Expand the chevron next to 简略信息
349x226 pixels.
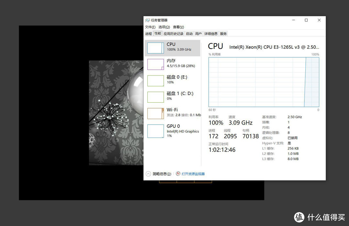(x=149, y=174)
